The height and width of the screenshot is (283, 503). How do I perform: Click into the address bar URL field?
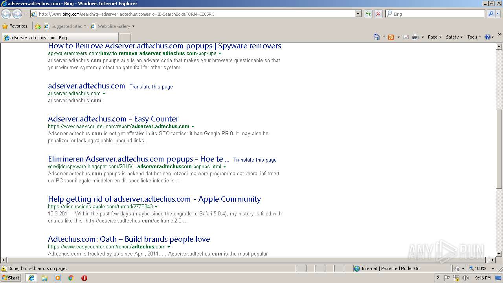[193, 14]
